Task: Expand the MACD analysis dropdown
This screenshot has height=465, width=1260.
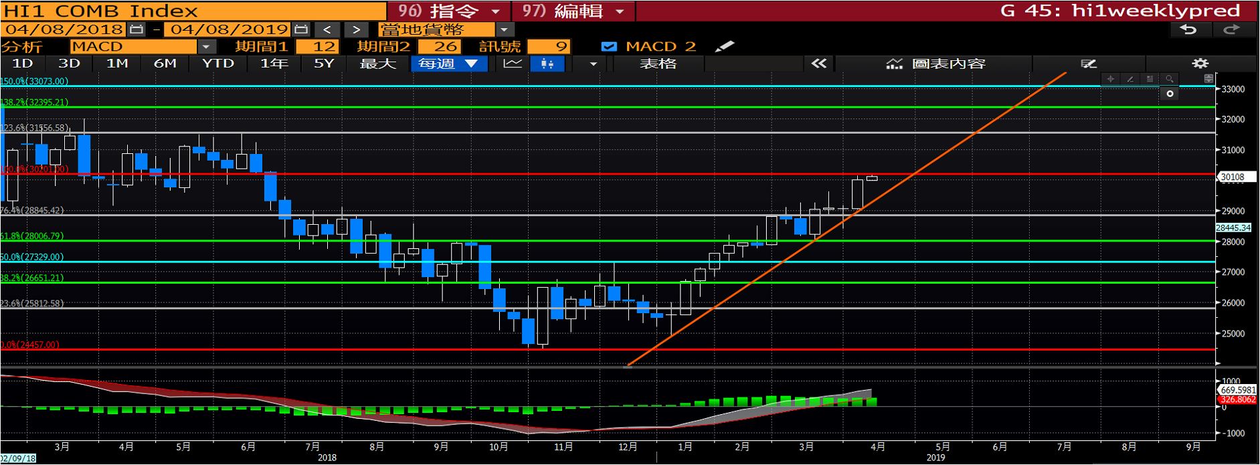Action: click(x=206, y=47)
